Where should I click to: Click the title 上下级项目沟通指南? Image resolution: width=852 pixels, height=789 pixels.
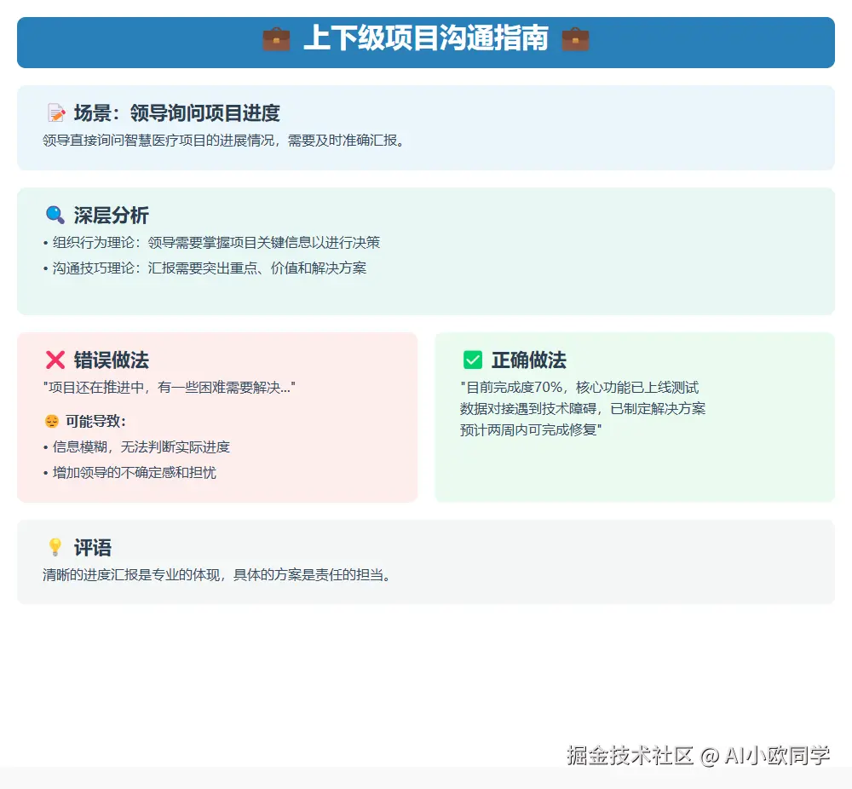[x=426, y=38]
